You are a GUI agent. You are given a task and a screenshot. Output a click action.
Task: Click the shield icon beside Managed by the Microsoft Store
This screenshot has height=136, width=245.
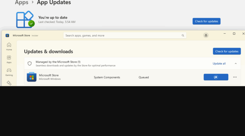point(30,64)
